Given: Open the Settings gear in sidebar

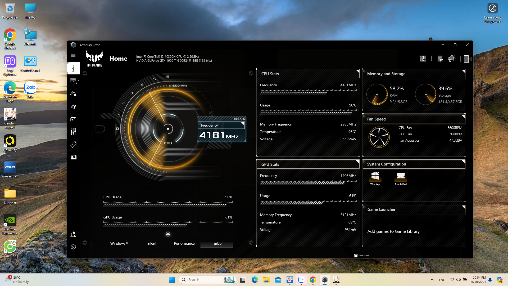Looking at the screenshot, I should 73,247.
